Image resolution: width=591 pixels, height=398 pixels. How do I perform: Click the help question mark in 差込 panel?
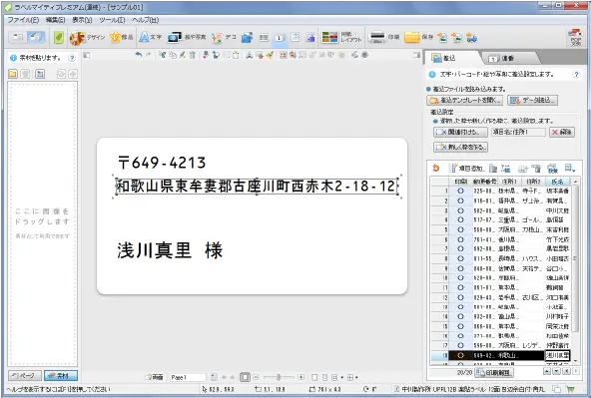tap(576, 74)
